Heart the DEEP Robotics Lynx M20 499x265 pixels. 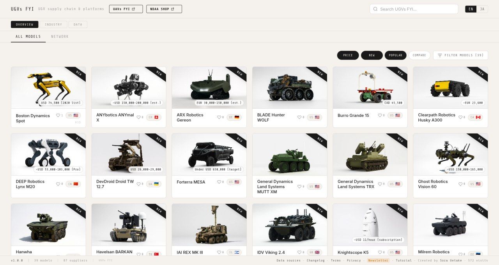pyautogui.click(x=58, y=184)
